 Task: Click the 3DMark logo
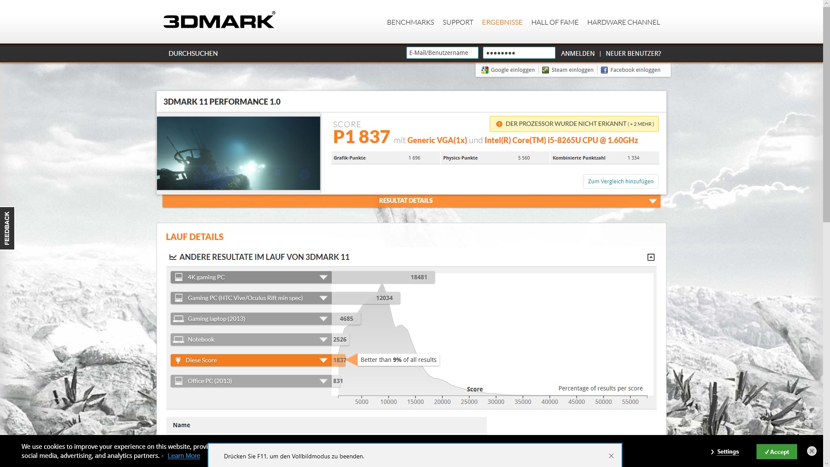pos(219,21)
